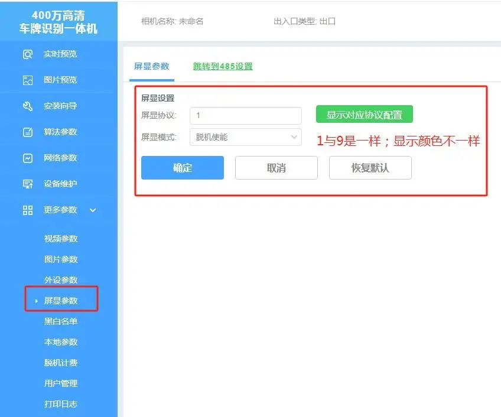Open the 安装向导 wrench icon
The image size is (501, 417).
(27, 106)
